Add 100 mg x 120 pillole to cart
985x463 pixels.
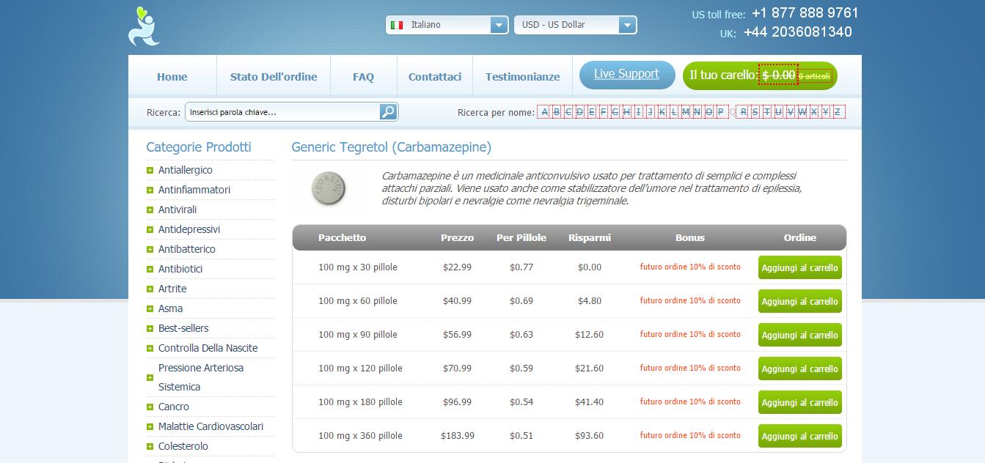799,368
